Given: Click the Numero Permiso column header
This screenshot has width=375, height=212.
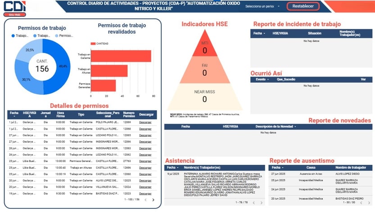Looking at the screenshot, I should click(129, 114).
